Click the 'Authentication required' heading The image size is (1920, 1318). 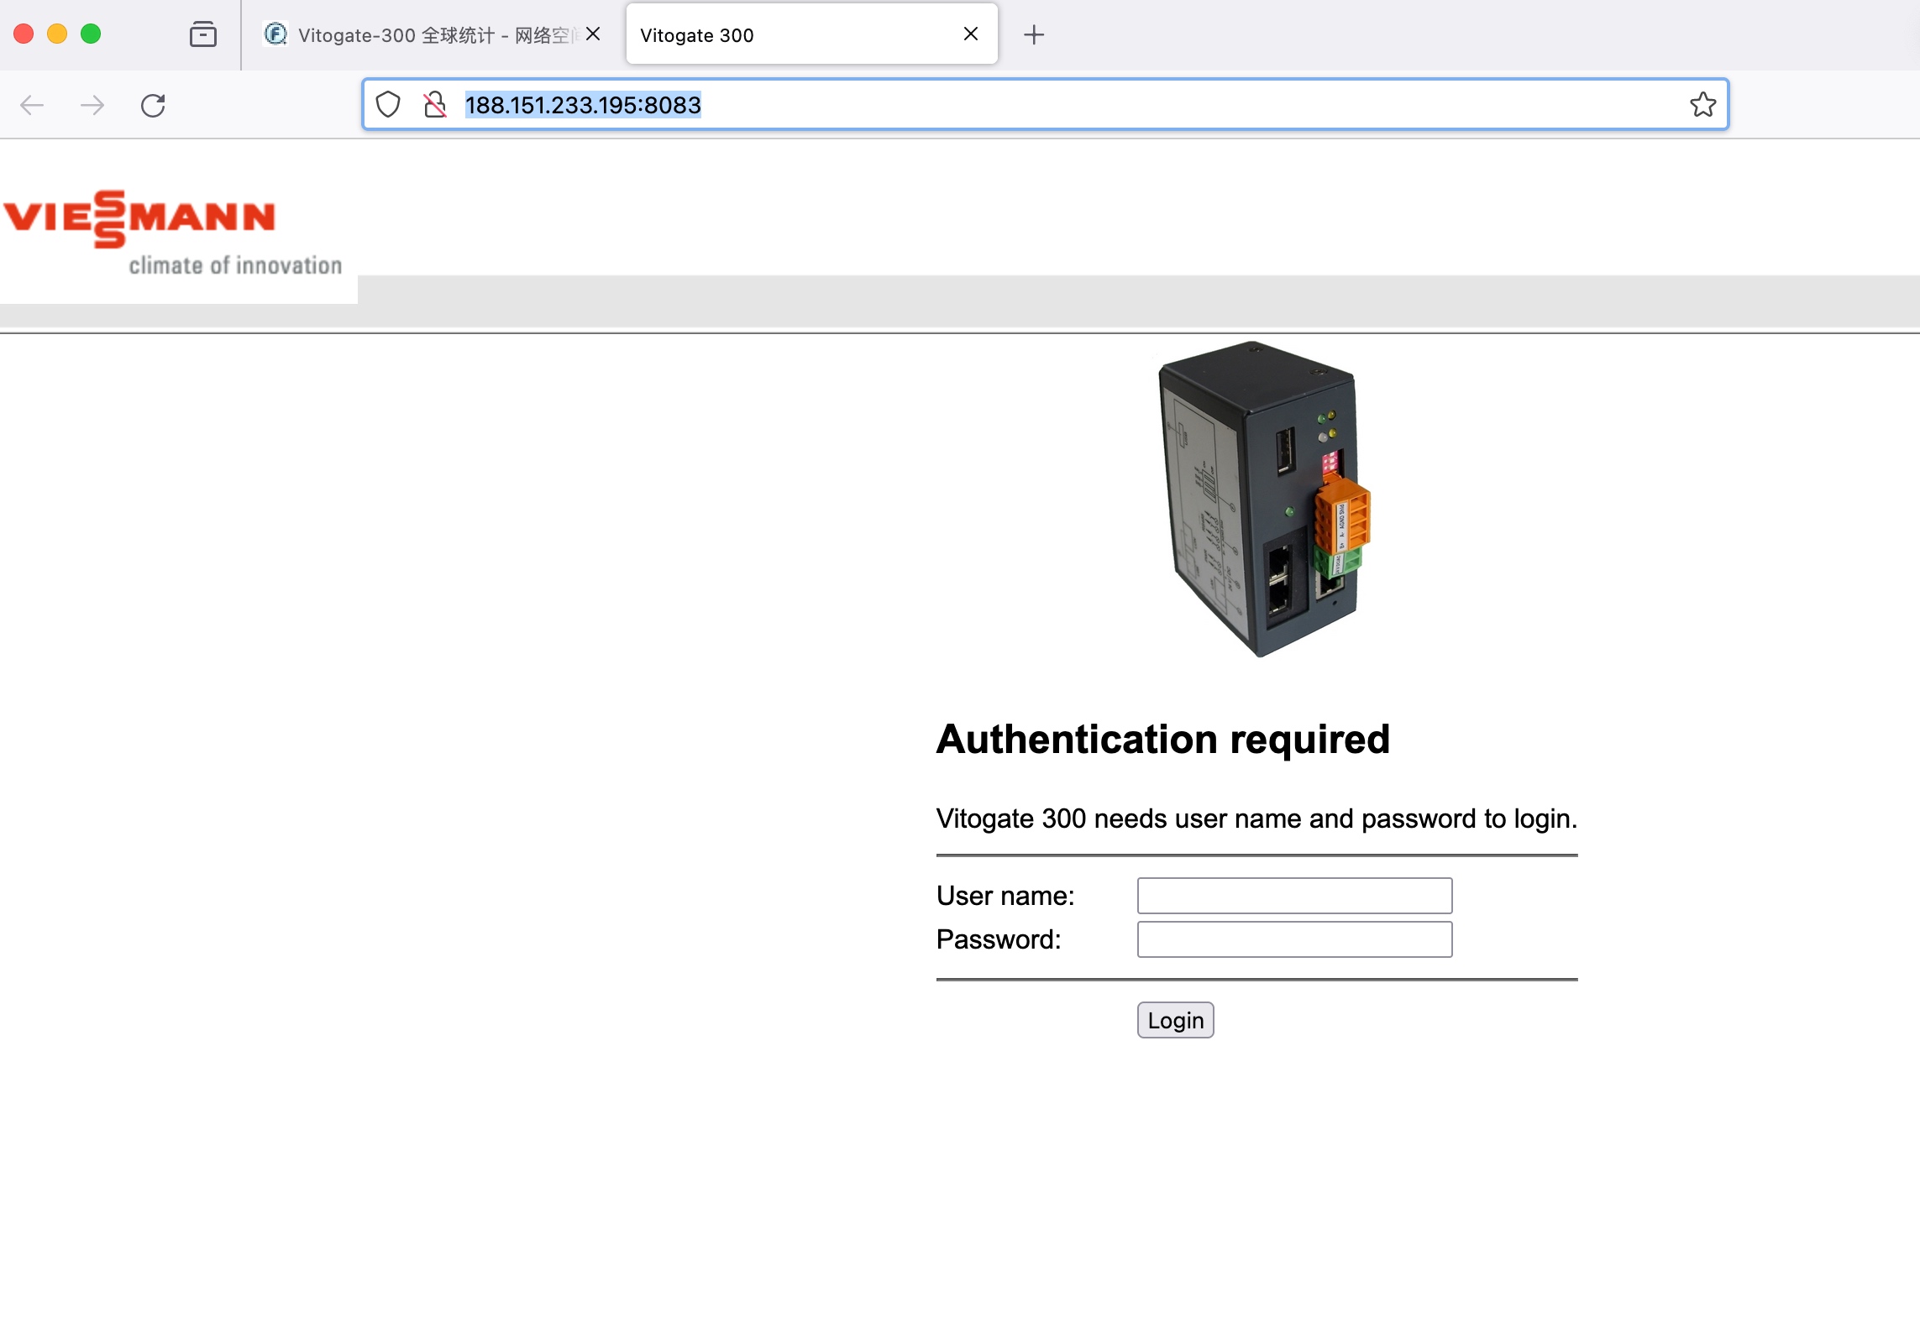(x=1163, y=740)
